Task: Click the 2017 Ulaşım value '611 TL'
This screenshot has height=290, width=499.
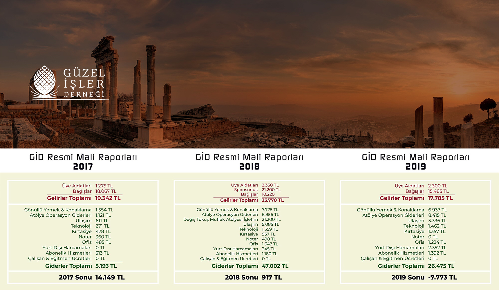Action: click(x=102, y=221)
